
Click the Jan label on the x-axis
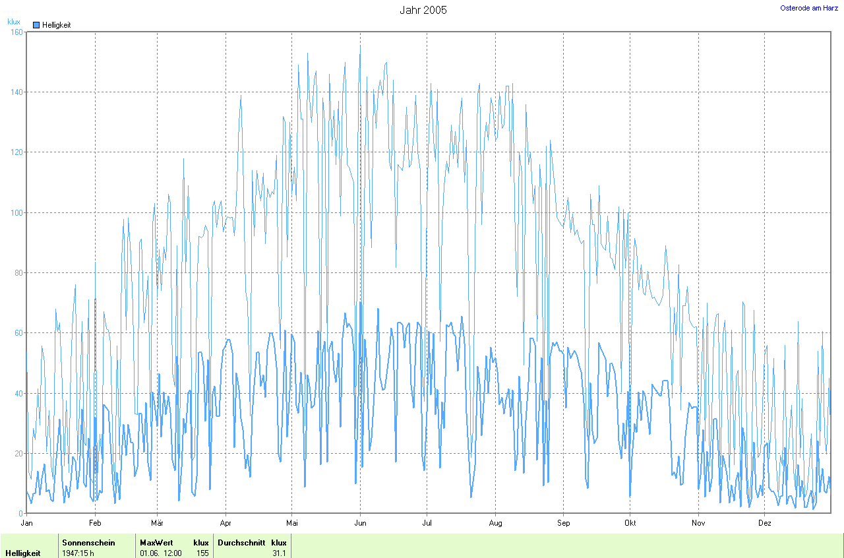[27, 523]
